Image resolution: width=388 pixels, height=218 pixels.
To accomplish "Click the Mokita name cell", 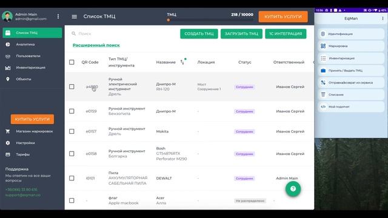I will pos(162,131).
